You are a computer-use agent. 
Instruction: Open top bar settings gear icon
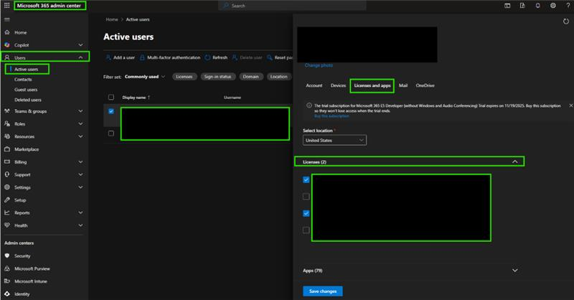[x=553, y=6]
